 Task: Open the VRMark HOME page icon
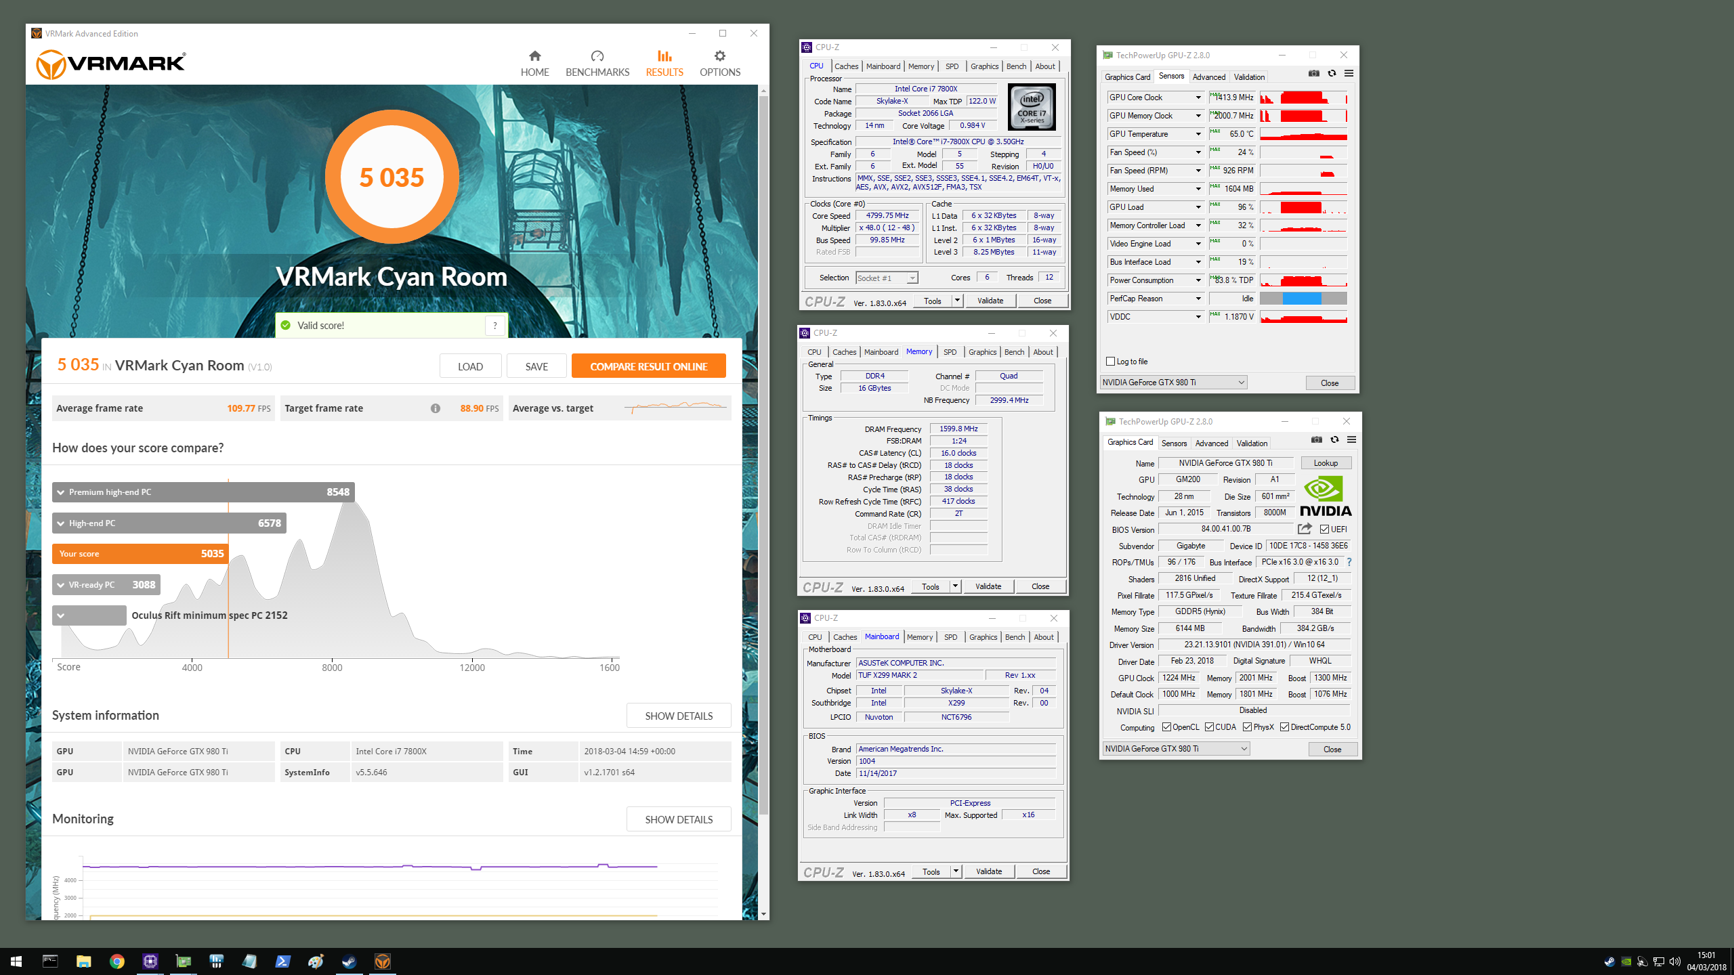tap(534, 56)
